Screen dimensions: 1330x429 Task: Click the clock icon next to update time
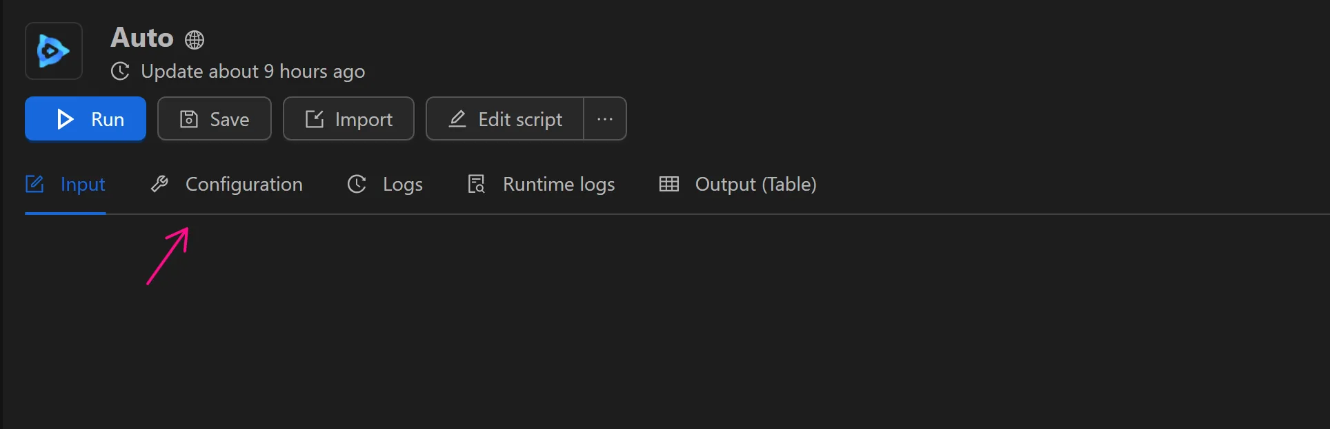click(x=119, y=71)
